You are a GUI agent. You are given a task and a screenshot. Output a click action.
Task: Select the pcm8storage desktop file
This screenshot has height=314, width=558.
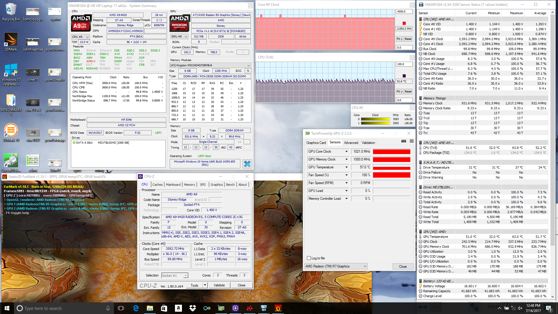pyautogui.click(x=55, y=135)
